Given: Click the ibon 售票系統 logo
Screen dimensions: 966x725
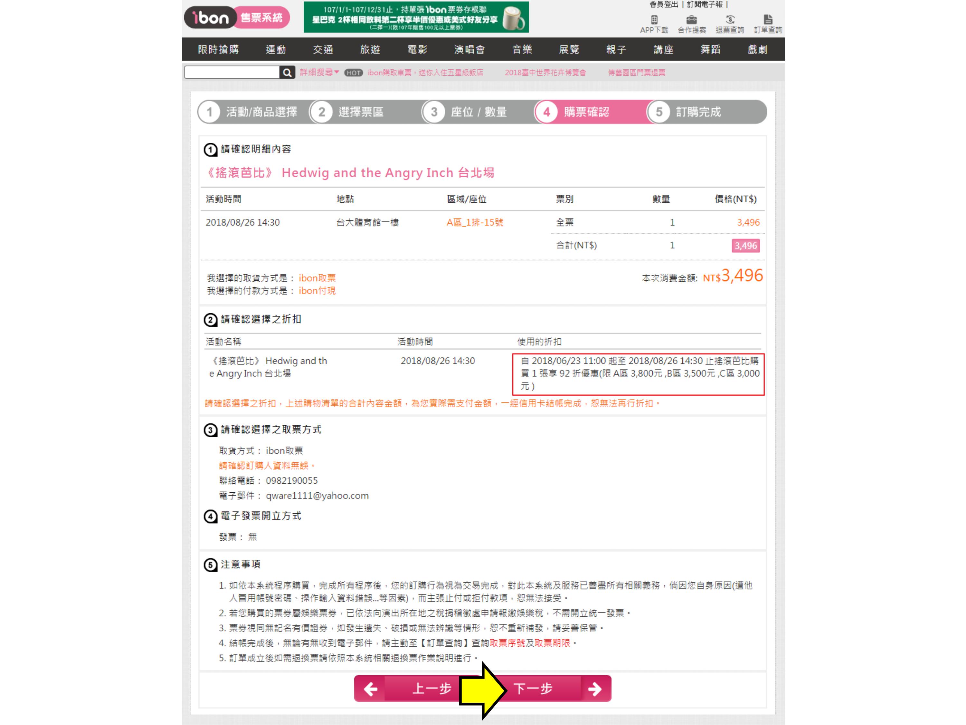Looking at the screenshot, I should pos(237,17).
